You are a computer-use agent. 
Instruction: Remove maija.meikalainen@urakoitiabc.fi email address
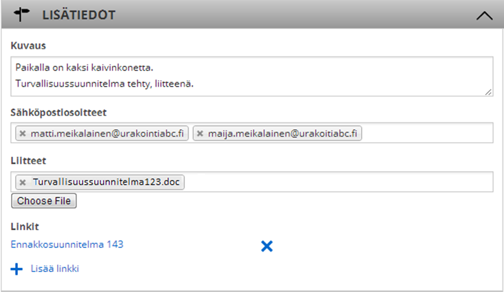(x=200, y=133)
